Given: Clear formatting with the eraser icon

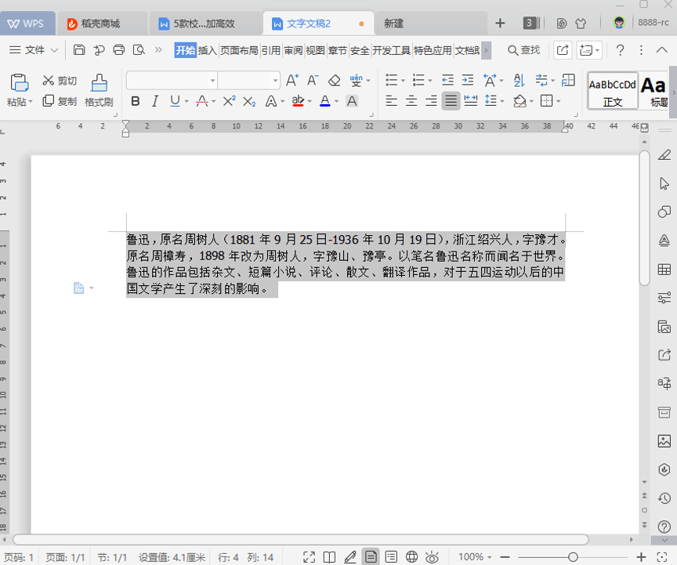Looking at the screenshot, I should coord(334,81).
